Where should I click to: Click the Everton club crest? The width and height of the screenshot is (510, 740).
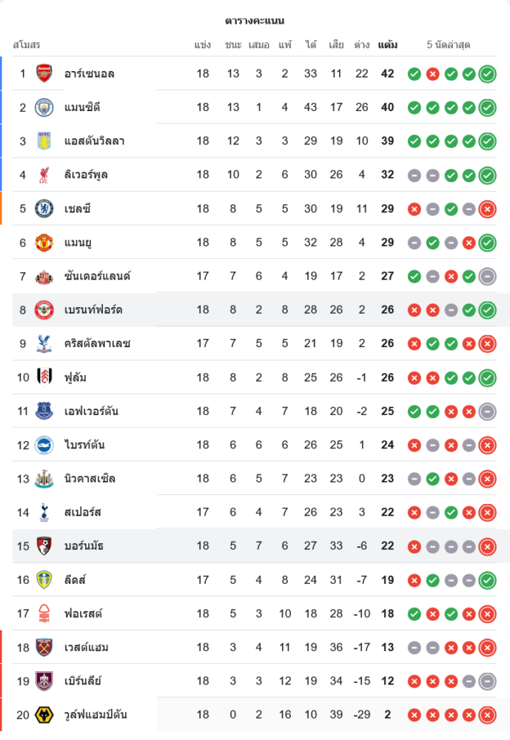(x=44, y=411)
